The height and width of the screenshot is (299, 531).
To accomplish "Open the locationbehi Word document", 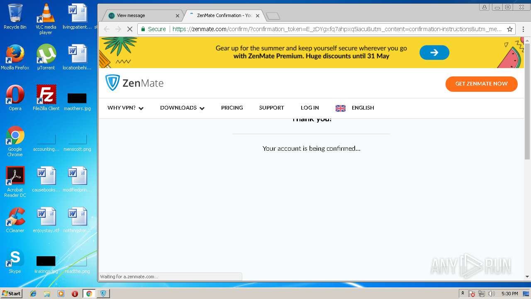I will (77, 57).
